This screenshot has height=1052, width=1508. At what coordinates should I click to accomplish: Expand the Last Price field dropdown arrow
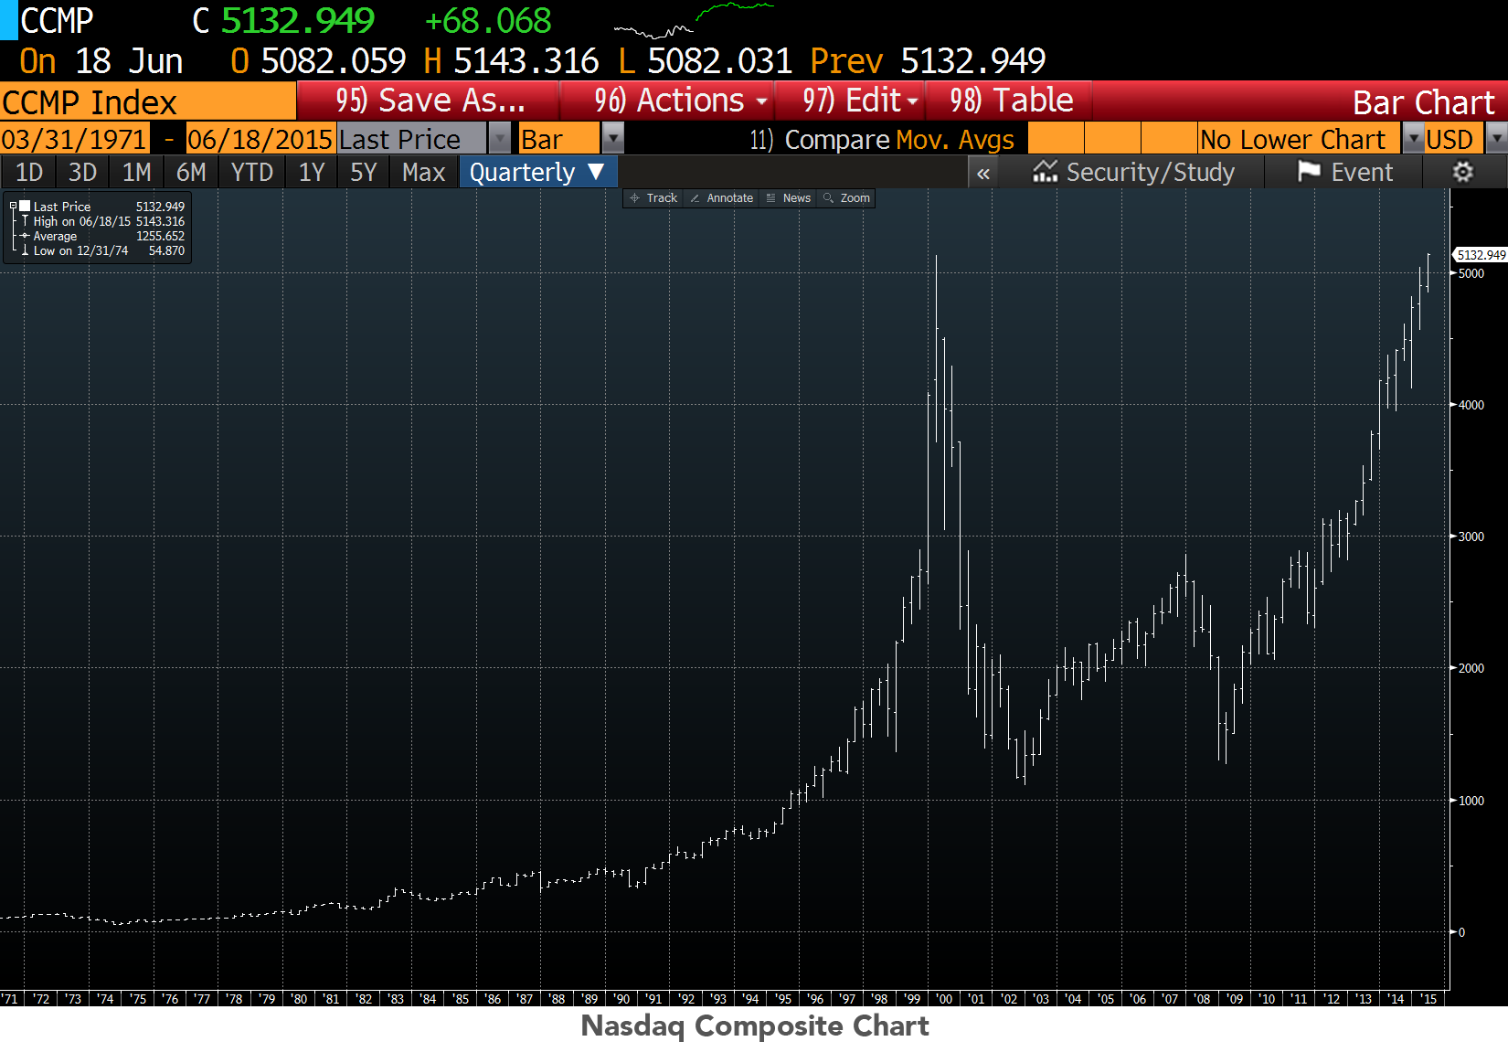pos(499,139)
